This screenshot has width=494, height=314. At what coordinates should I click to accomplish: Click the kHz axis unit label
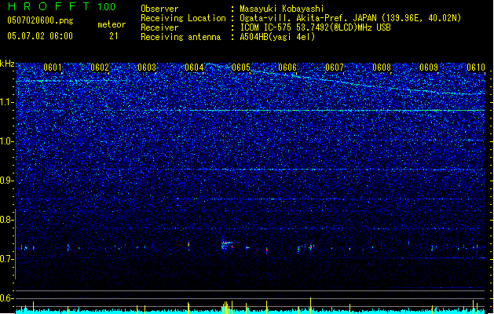(x=7, y=64)
